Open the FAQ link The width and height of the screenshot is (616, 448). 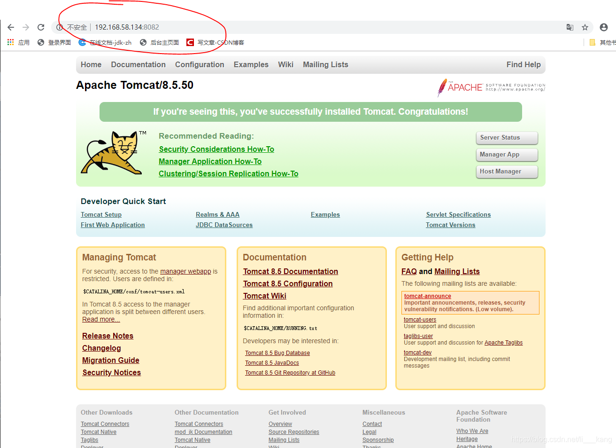click(x=409, y=271)
